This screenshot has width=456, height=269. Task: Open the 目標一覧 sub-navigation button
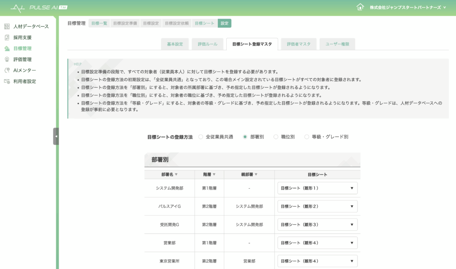(99, 23)
